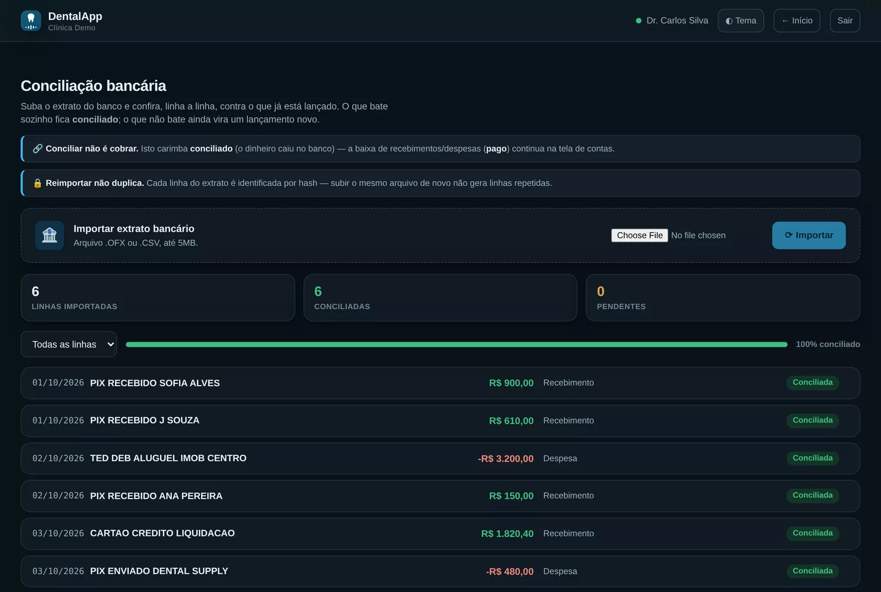Screen dimensions: 881x592
Task: Select the Conciliadas stat card
Action: pos(440,298)
